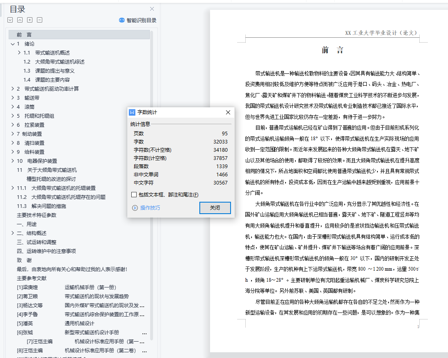Viewport: 448px width, 358px height.
Task: Click the 智能识别目录 robot icon
Action: tap(122, 20)
